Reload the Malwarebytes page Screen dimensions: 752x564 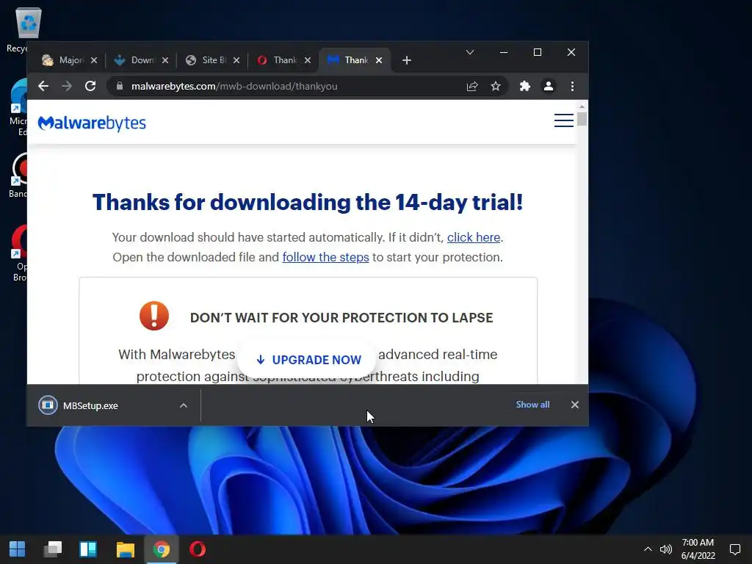[90, 86]
